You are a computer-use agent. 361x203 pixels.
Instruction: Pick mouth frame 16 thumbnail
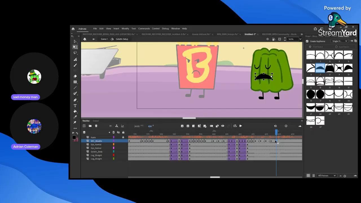311,94
